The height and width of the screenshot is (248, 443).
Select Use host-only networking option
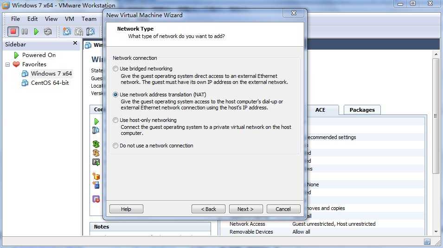coord(115,120)
